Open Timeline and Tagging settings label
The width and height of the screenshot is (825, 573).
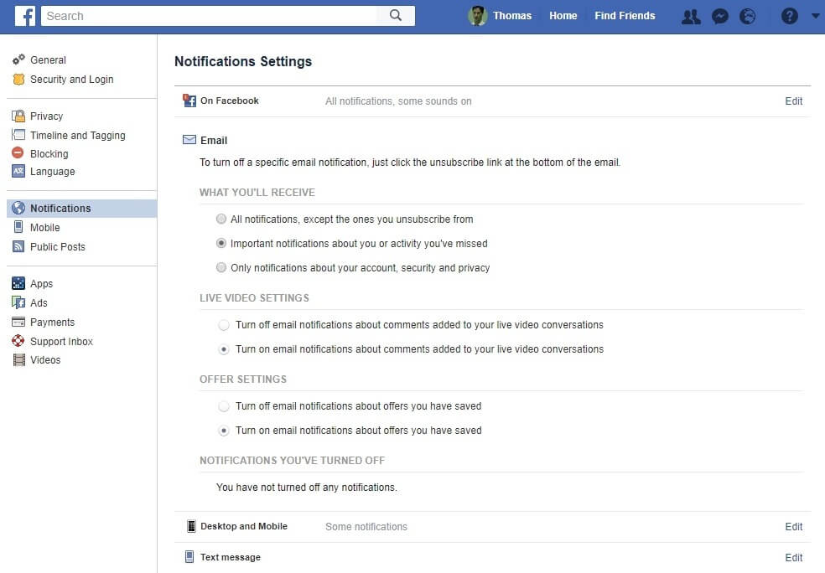(77, 136)
